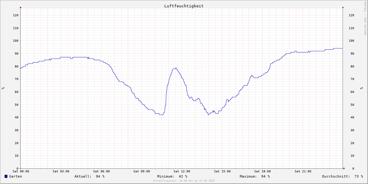Click the 100 label on left y-axis
The image size is (368, 184).
(16, 41)
